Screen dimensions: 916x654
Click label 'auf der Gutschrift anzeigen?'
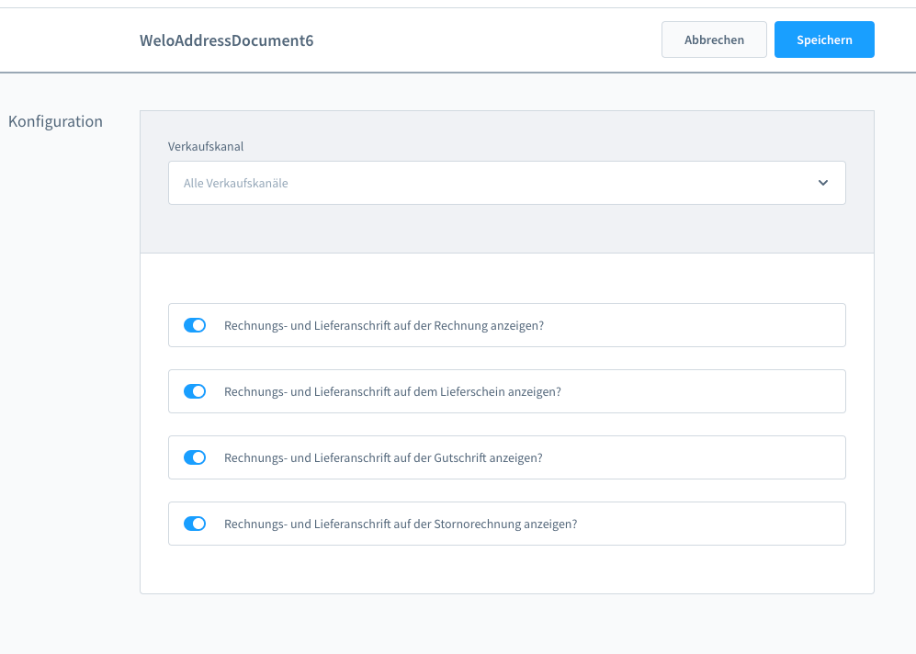coord(468,457)
